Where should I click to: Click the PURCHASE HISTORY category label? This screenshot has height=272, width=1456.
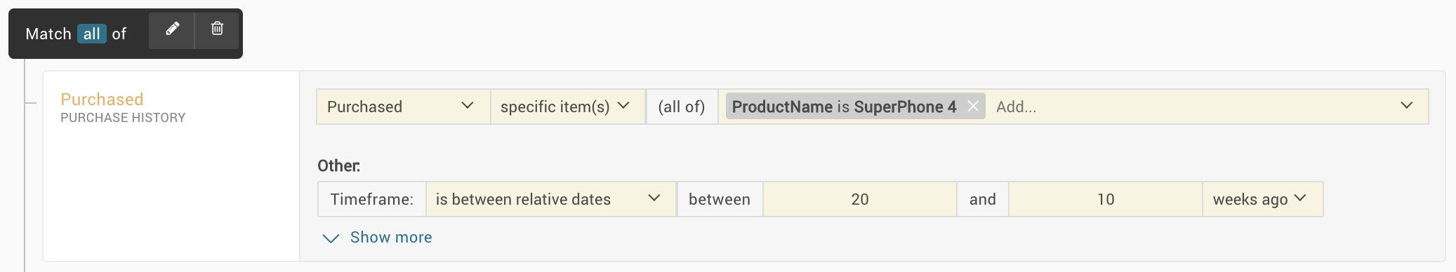pyautogui.click(x=123, y=118)
